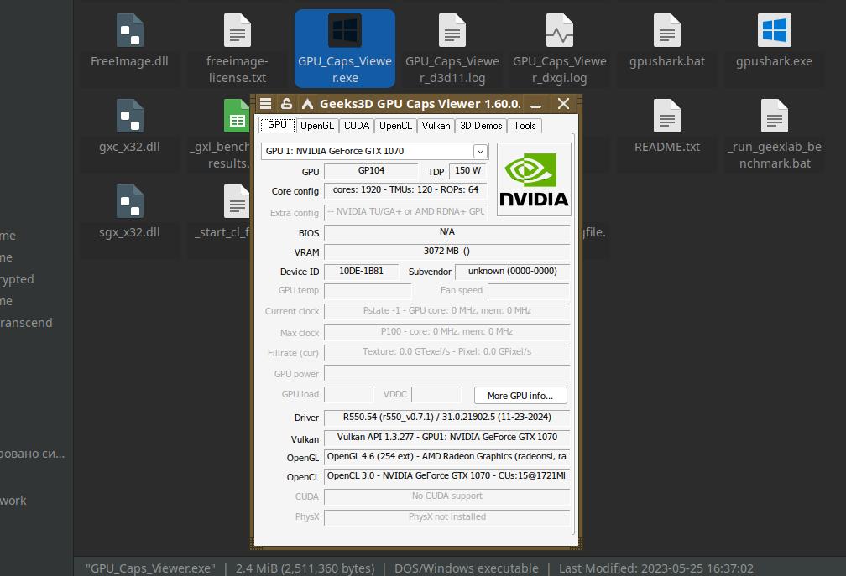The image size is (846, 576).
Task: Switch to the OpenCL tab
Action: (x=395, y=126)
